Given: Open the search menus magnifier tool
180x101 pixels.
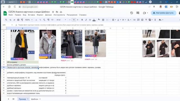Looking at the screenshot, I should (6, 20).
